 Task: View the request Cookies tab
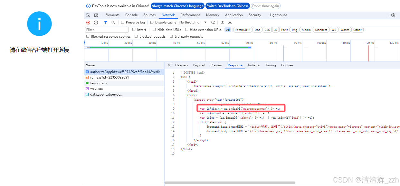click(x=287, y=65)
